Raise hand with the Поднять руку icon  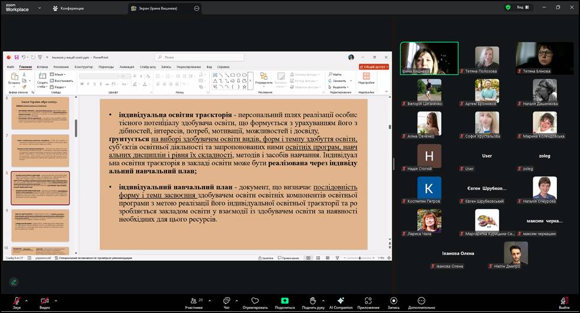313,301
